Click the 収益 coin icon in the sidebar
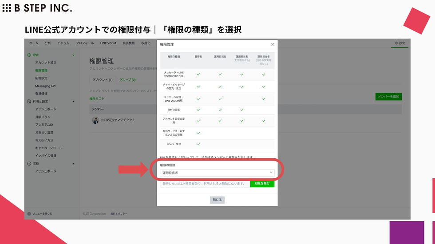The width and height of the screenshot is (435, 244). coord(29,164)
